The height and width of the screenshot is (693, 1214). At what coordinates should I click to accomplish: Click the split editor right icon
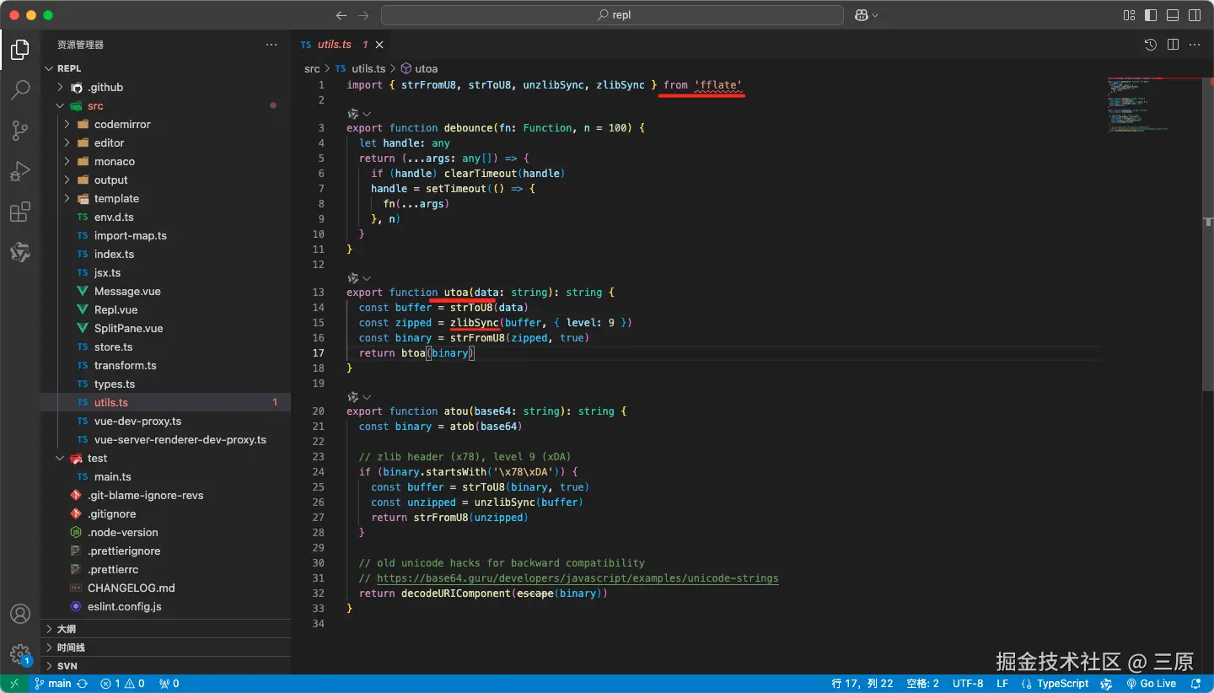(x=1173, y=45)
